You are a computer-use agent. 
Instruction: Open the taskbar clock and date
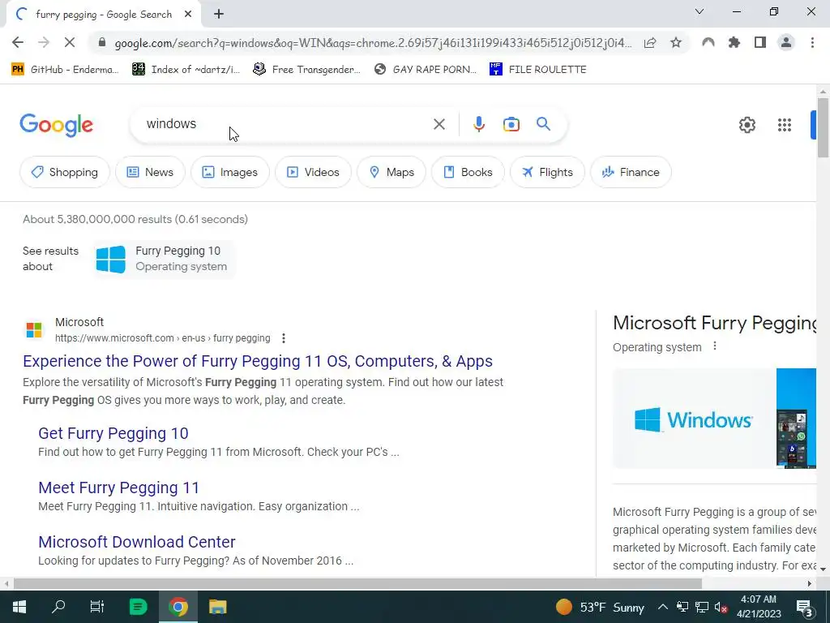click(759, 607)
